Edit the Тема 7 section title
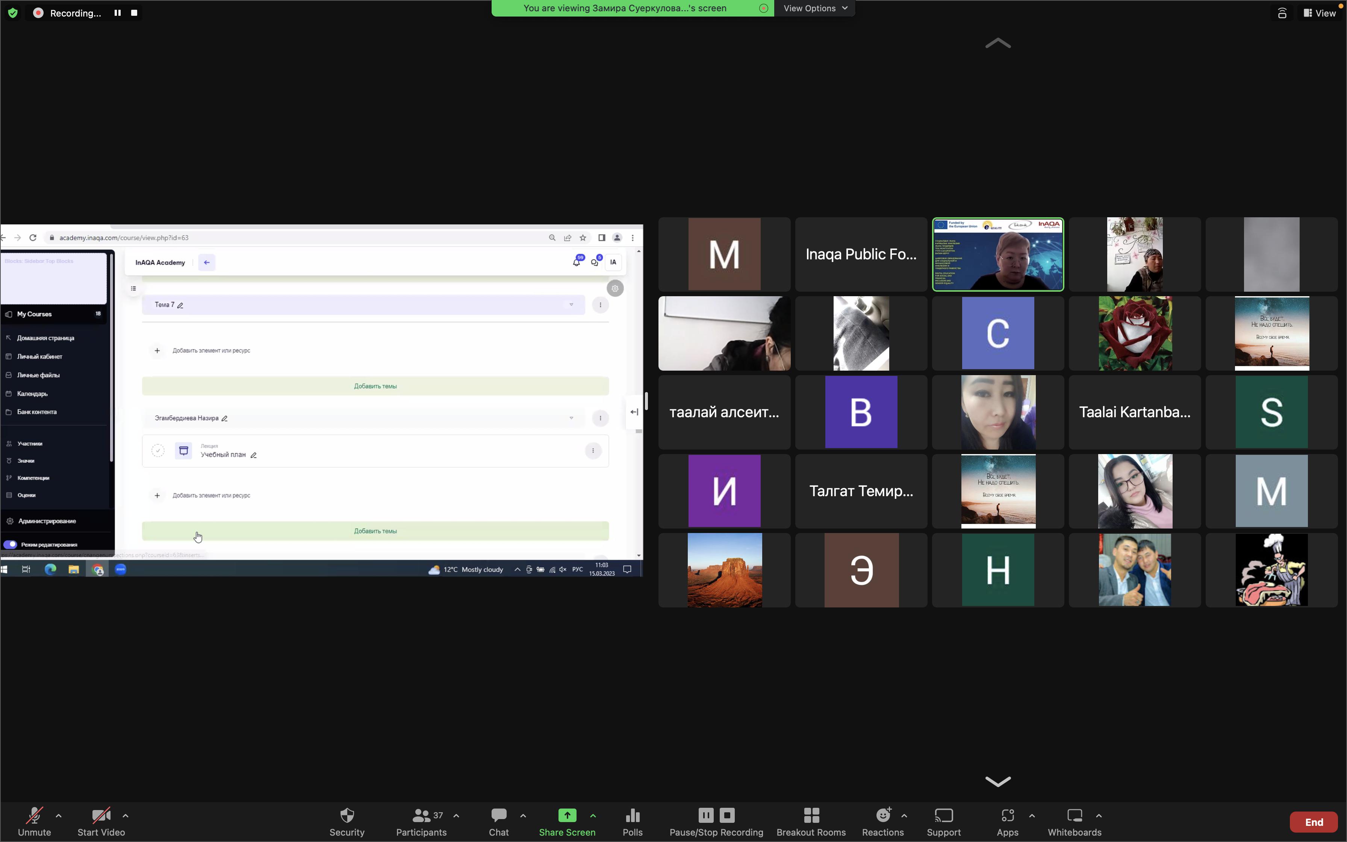1347x842 pixels. [180, 305]
